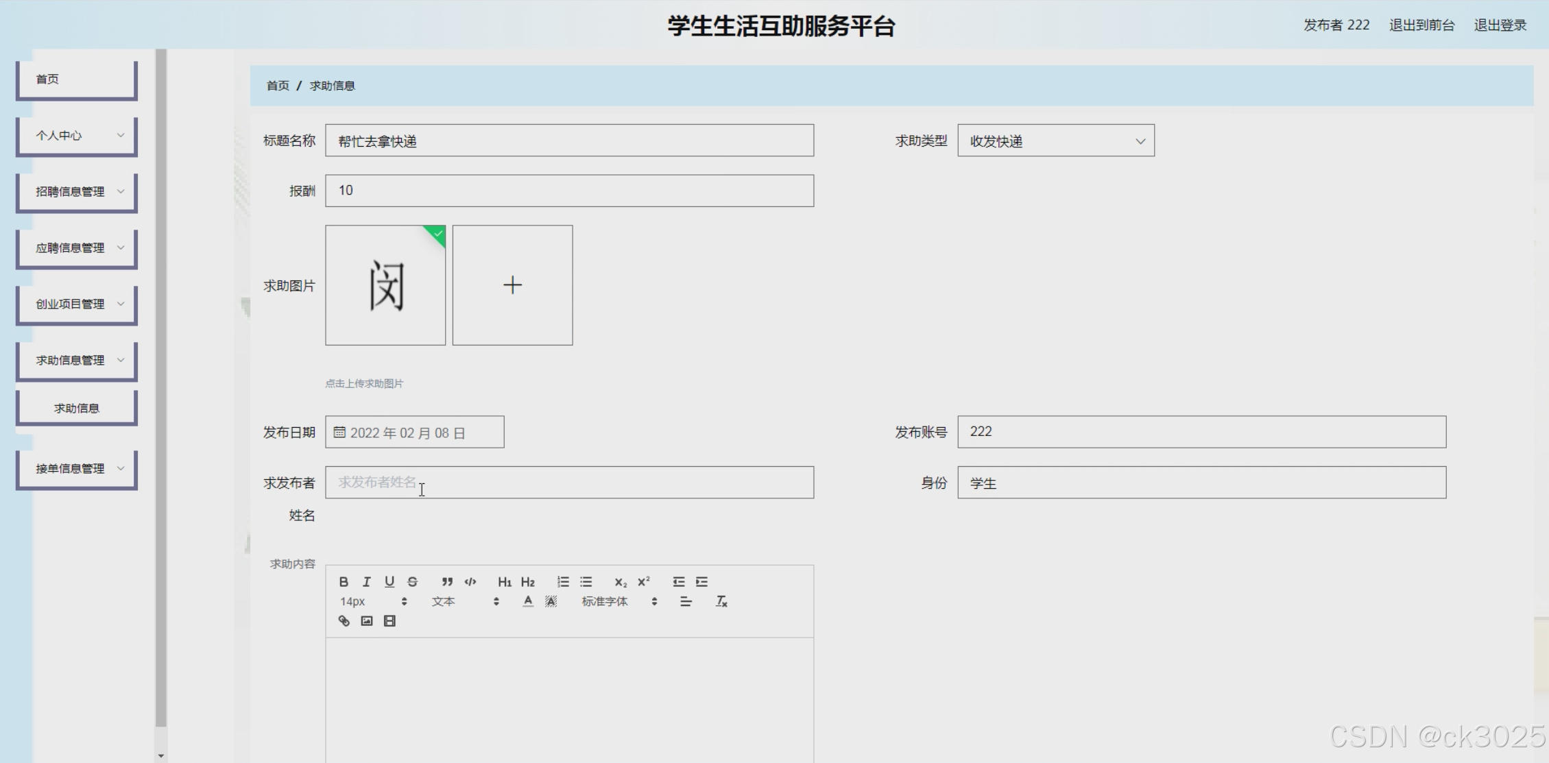Click the 退出到前台 link

(x=1421, y=25)
